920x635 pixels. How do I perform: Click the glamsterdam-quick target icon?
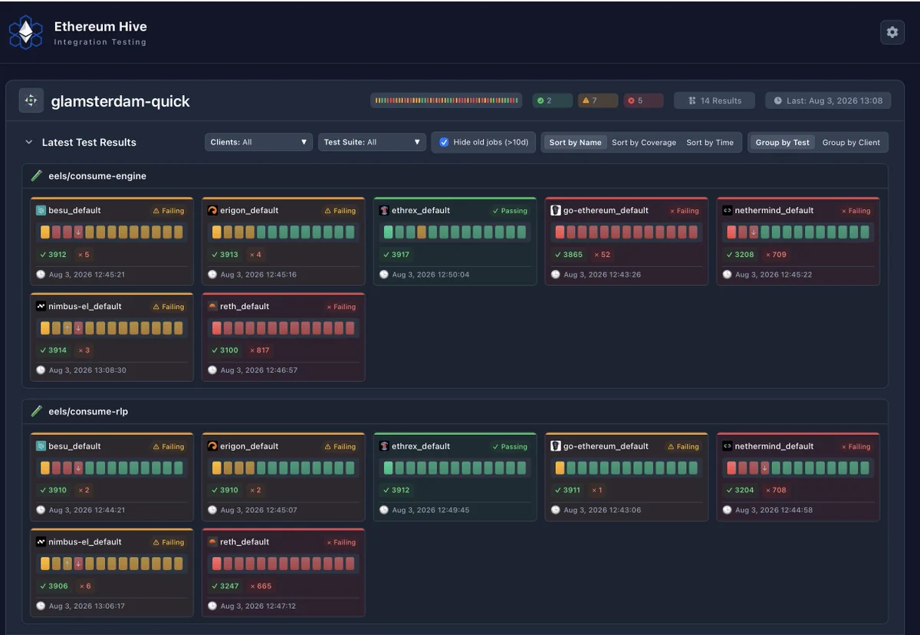click(31, 100)
